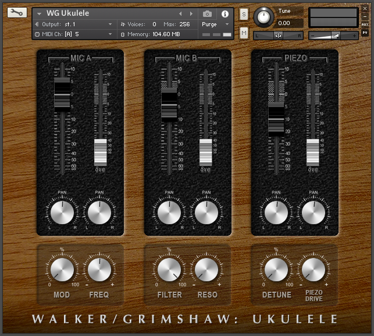Image resolution: width=374 pixels, height=336 pixels.
Task: Toggle Solo with the S button
Action: click(x=244, y=14)
